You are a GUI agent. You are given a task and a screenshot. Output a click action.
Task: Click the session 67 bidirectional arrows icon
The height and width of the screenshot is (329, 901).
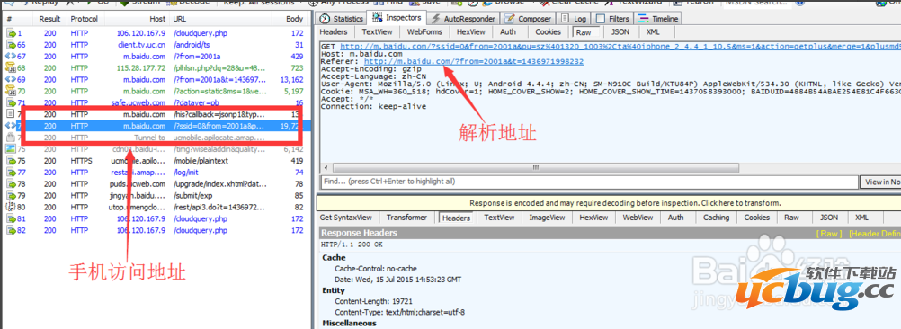(x=11, y=57)
